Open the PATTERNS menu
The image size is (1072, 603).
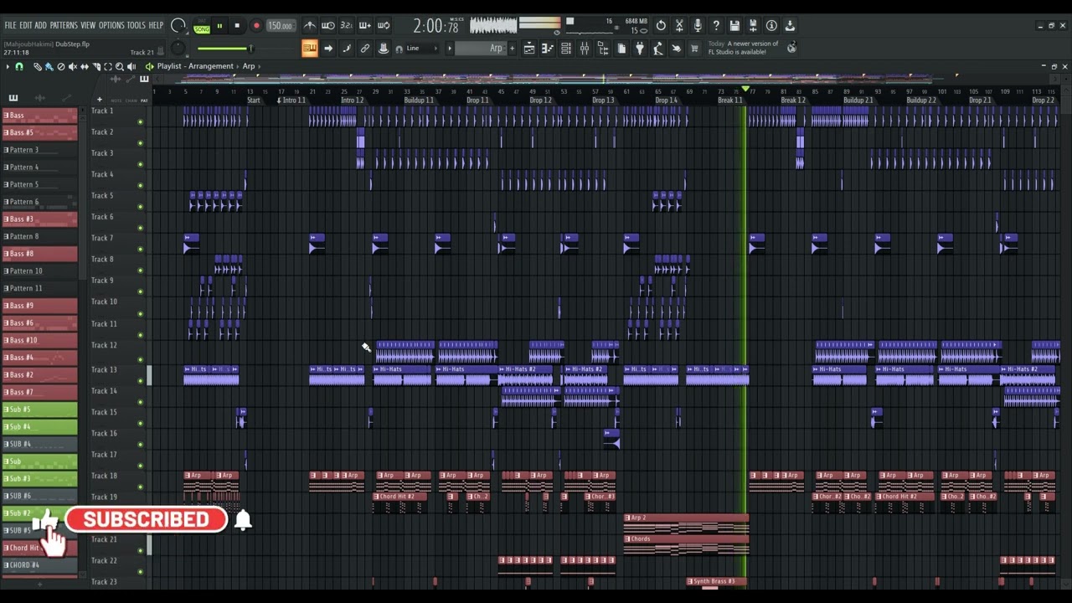click(63, 26)
